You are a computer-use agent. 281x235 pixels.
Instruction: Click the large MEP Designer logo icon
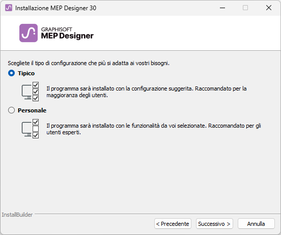[29, 33]
